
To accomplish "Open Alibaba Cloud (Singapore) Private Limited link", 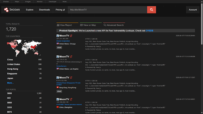I will (x=68, y=84).
